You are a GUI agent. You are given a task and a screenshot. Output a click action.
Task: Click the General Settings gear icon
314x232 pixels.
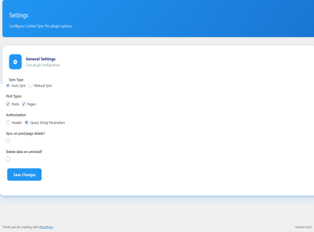click(15, 62)
